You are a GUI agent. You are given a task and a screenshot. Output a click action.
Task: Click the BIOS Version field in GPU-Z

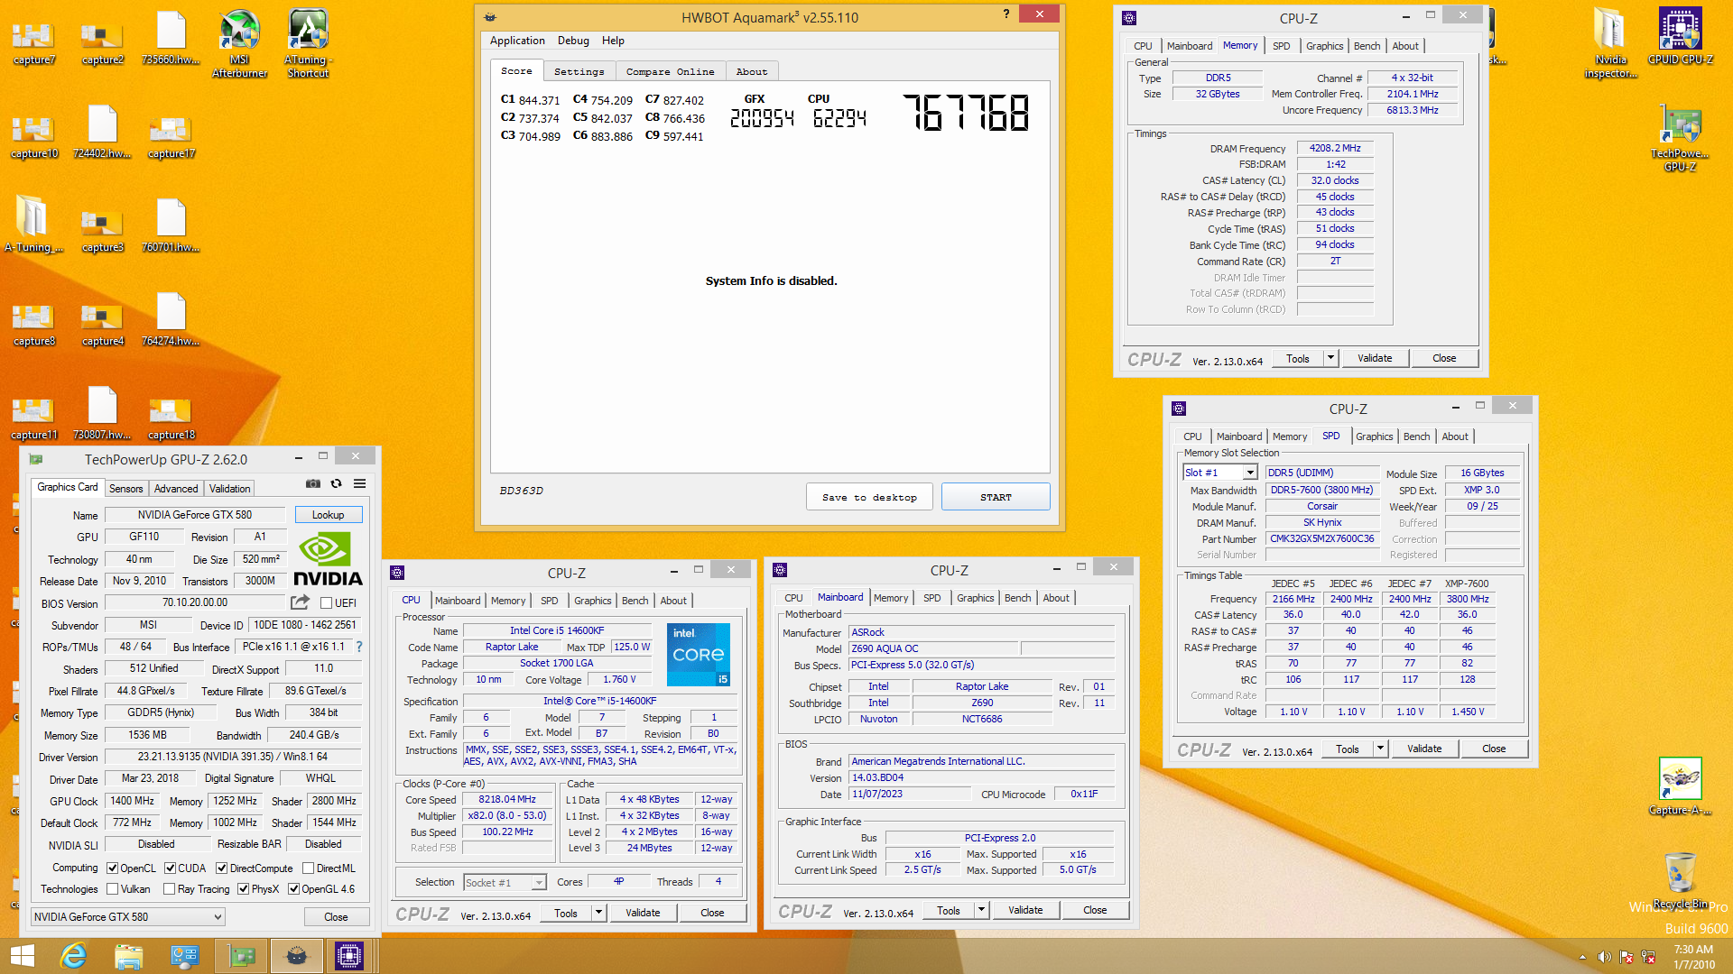195,602
